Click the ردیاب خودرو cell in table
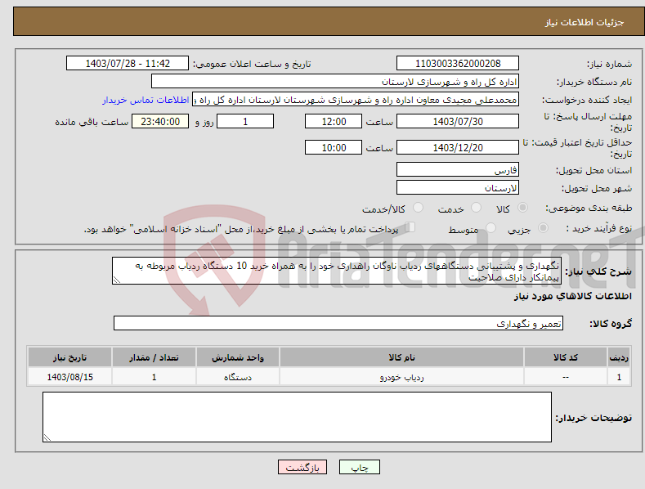Viewport: 645px width, 489px height. click(x=402, y=377)
